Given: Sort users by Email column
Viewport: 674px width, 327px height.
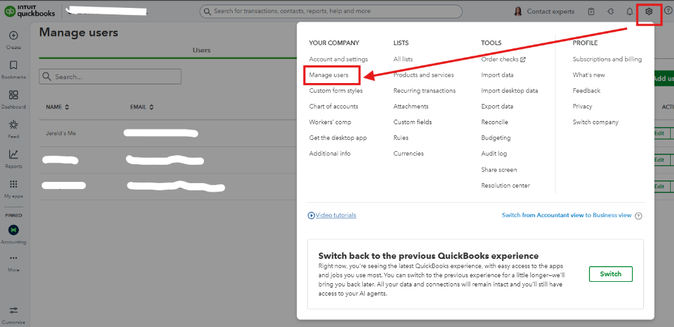Looking at the screenshot, I should click(x=143, y=107).
